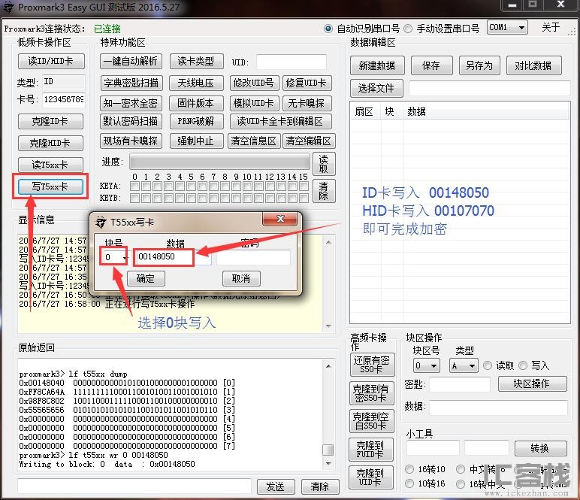Select 自动识别串口号 radio option
580x500 pixels.
(328, 29)
